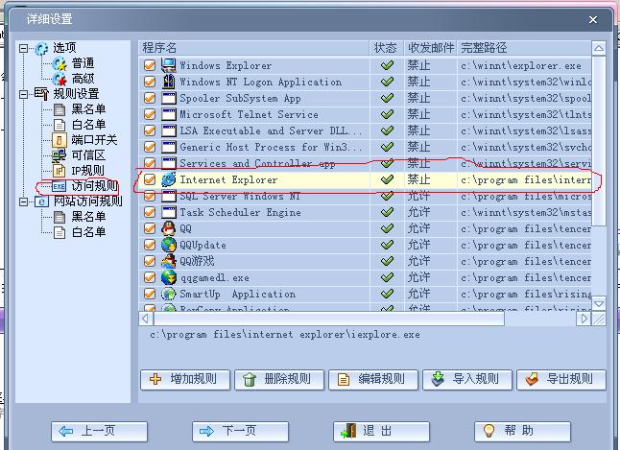Image resolution: width=620 pixels, height=450 pixels.
Task: Click the list scroll down arrow
Action: click(x=599, y=304)
